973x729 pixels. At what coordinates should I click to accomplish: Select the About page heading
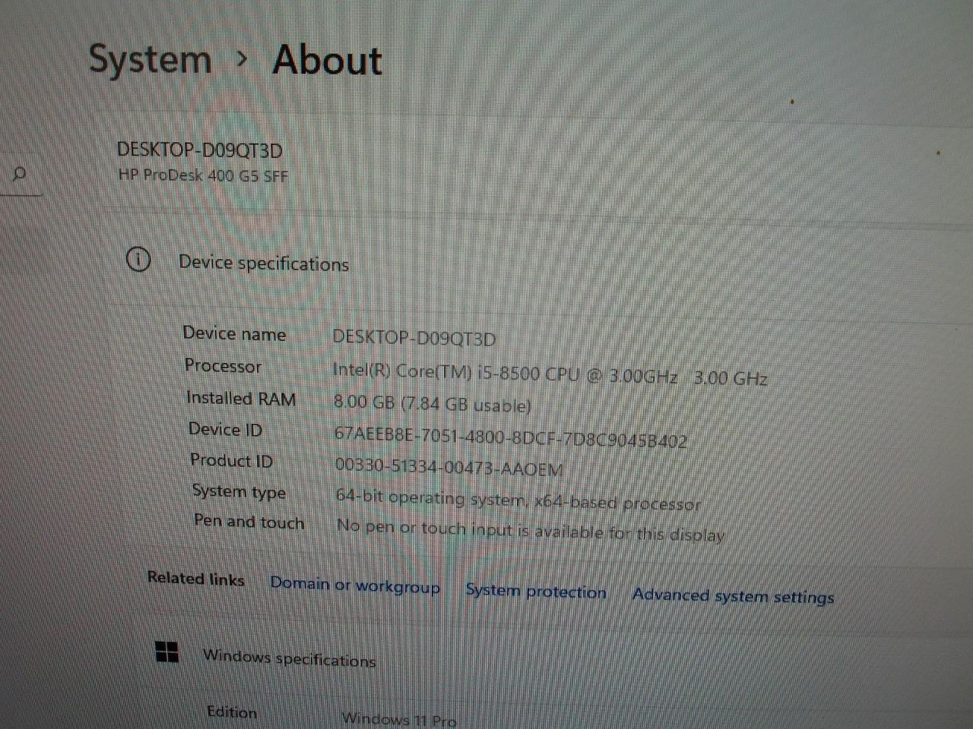coord(327,60)
